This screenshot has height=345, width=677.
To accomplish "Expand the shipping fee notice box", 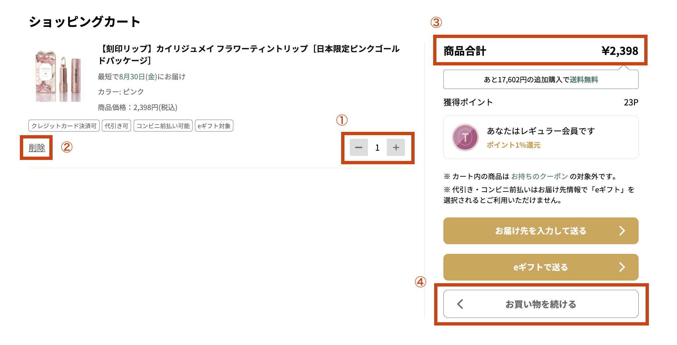I will click(540, 79).
